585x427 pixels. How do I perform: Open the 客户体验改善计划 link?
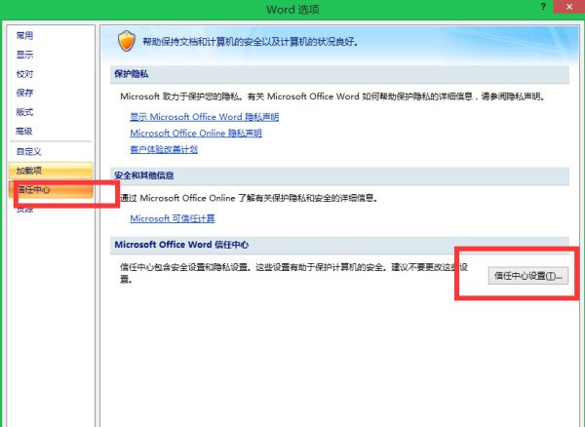click(x=164, y=149)
